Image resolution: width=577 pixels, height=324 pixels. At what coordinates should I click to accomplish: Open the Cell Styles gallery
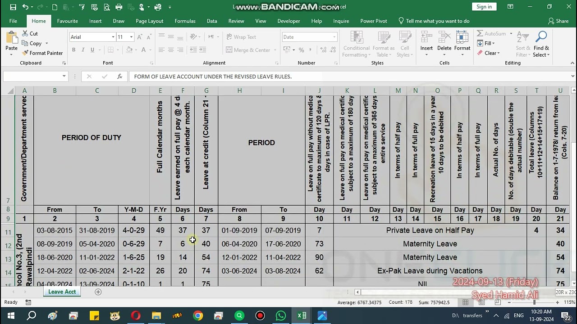(x=405, y=45)
